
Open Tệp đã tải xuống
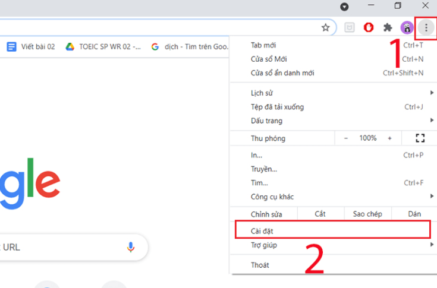[x=334, y=107]
